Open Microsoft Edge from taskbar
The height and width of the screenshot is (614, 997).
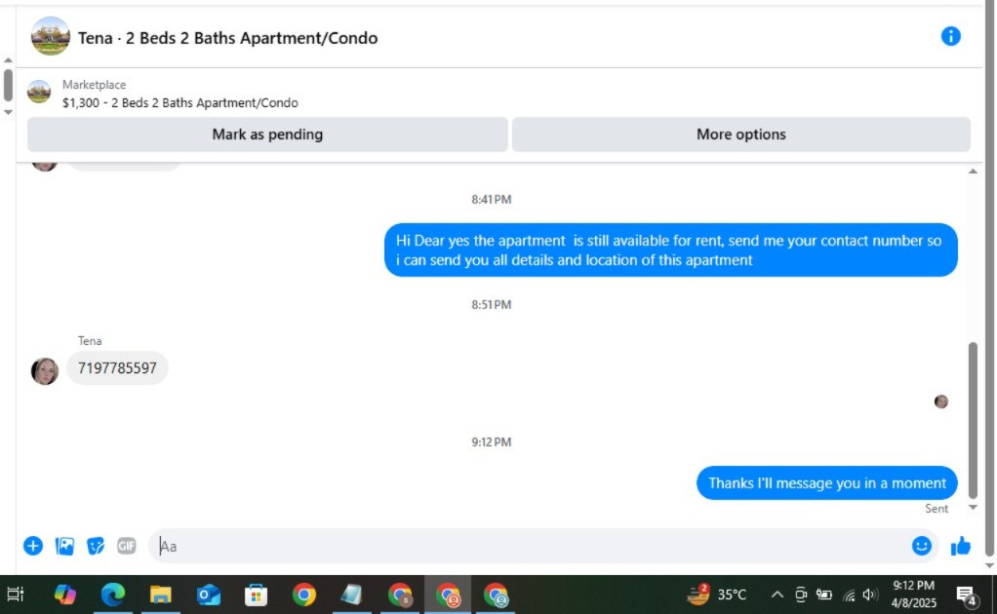coord(113,595)
